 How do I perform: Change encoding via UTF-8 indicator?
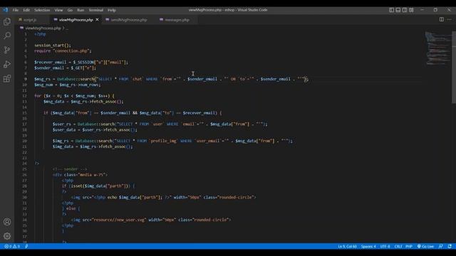point(385,247)
